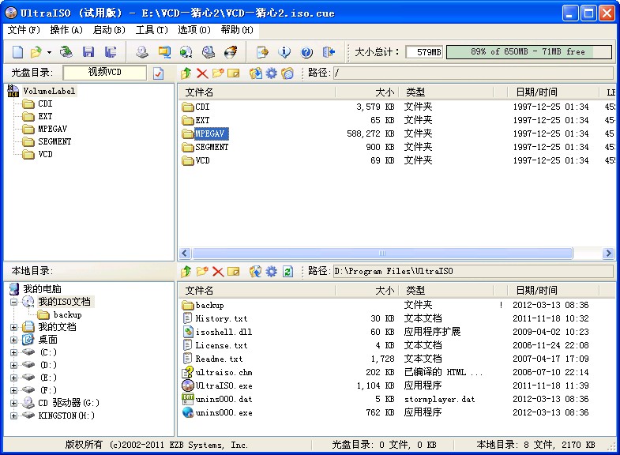Click the Compress ISO toolbar icon

click(x=164, y=52)
